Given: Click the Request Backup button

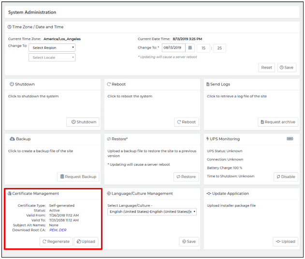Looking at the screenshot, I should [x=78, y=177].
